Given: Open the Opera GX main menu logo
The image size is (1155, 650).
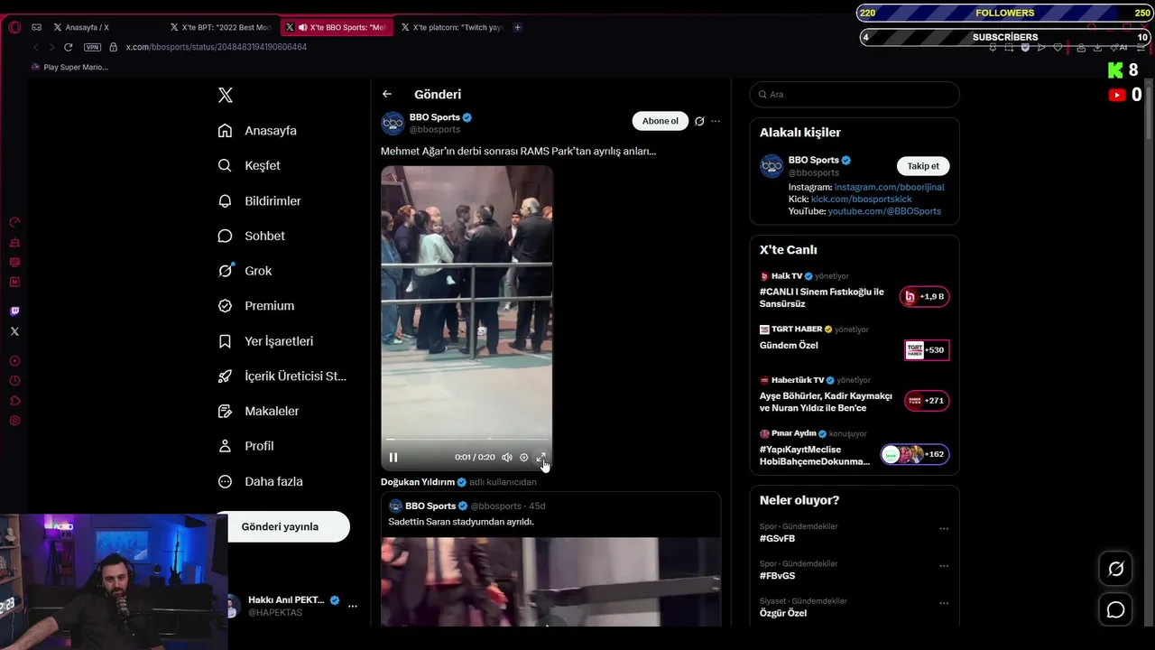Looking at the screenshot, I should click(14, 27).
